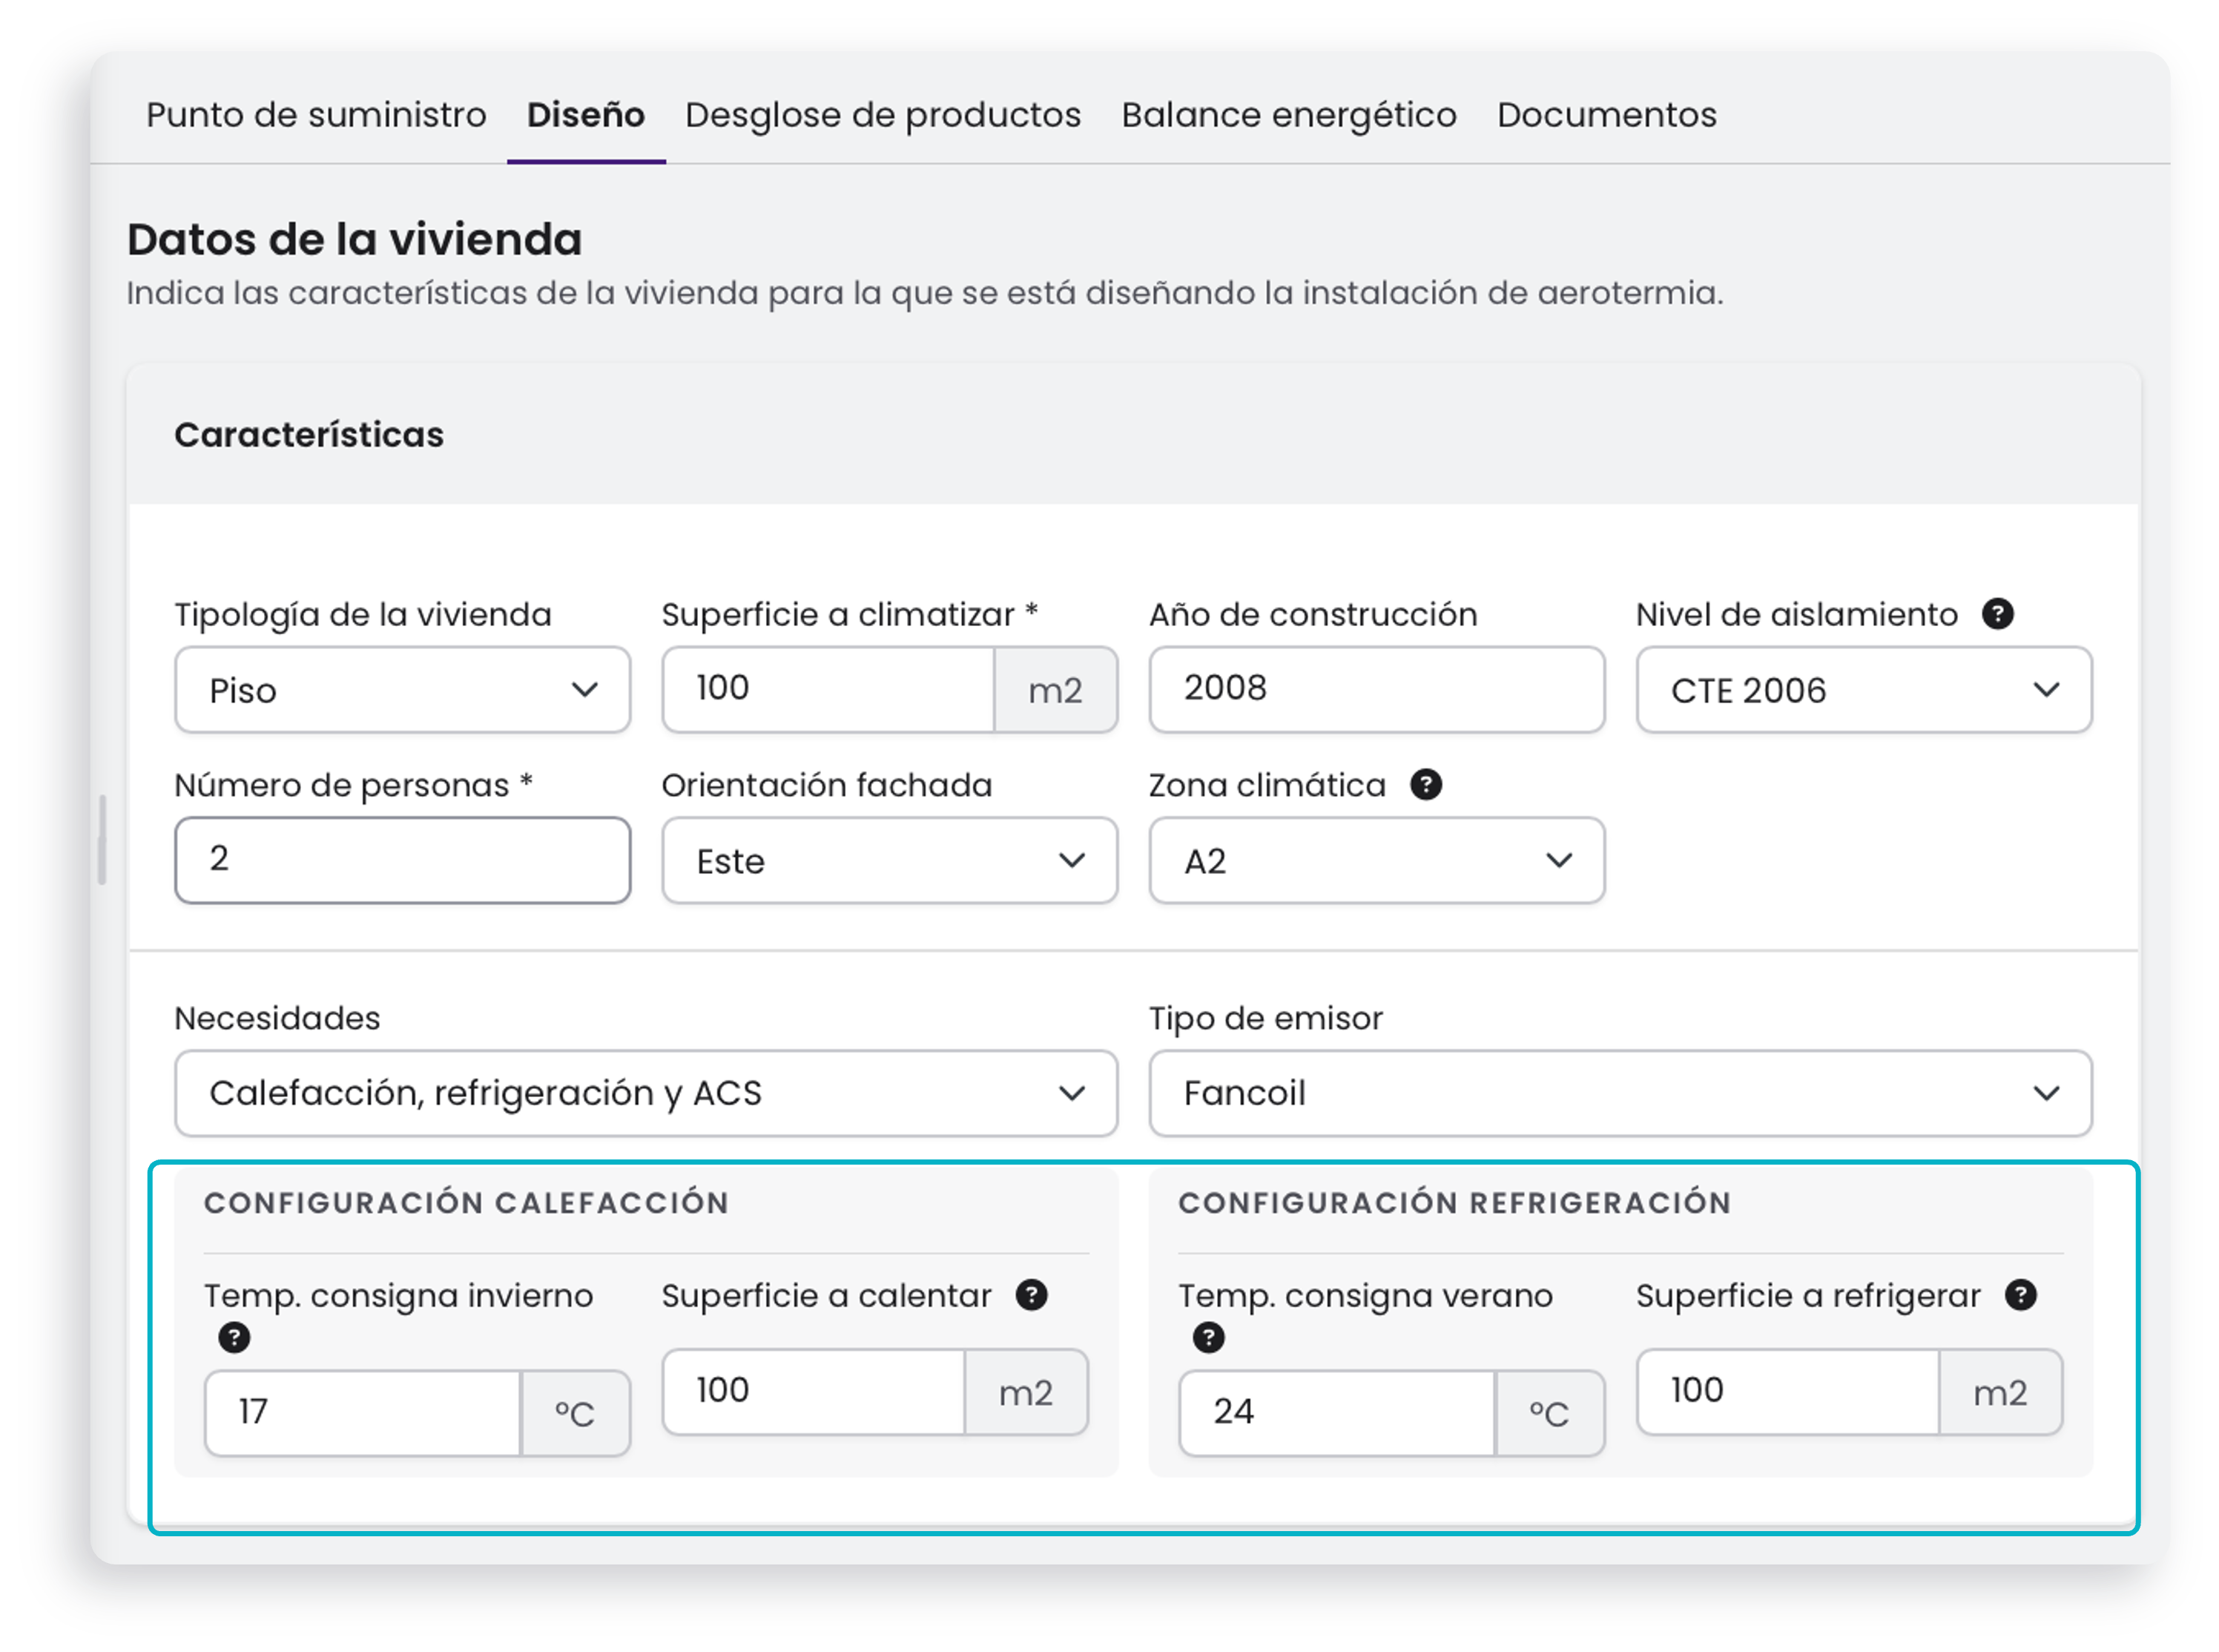
Task: Click help icon next to Zona climática
Action: (x=1425, y=784)
